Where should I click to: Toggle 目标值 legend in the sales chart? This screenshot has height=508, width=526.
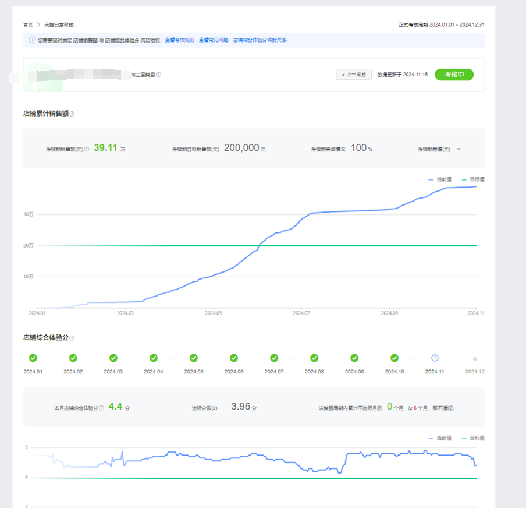pyautogui.click(x=472, y=179)
